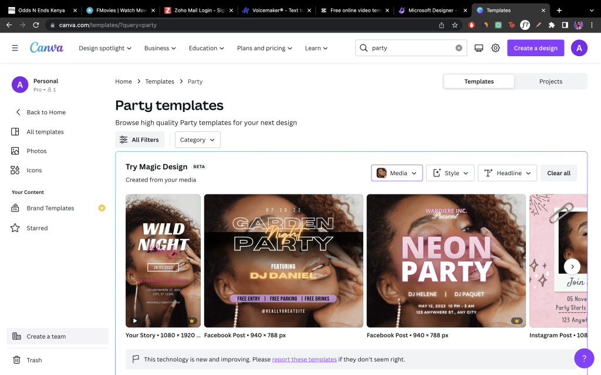Switch to Microsoft Designer tab
Screen dimensions: 601x375
tap(434, 11)
